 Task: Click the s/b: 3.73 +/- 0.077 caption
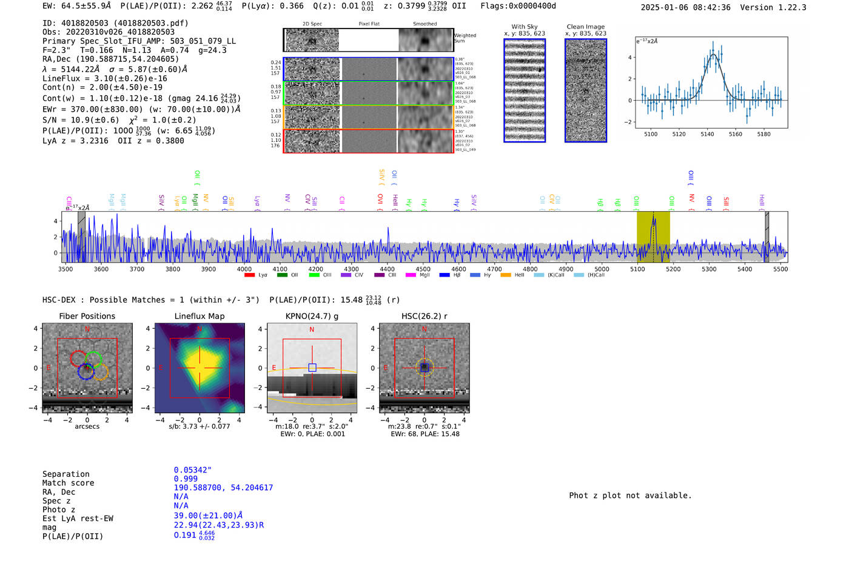(200, 427)
